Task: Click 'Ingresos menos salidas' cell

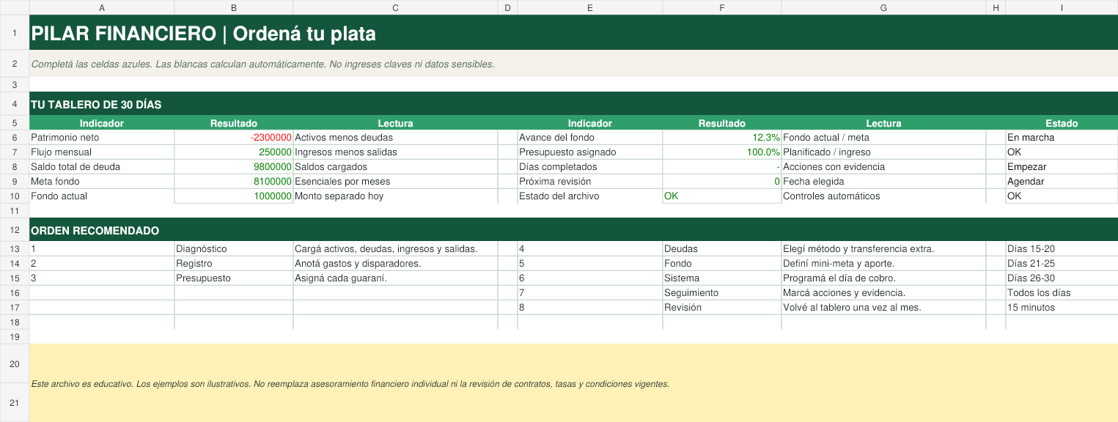Action: coord(395,152)
